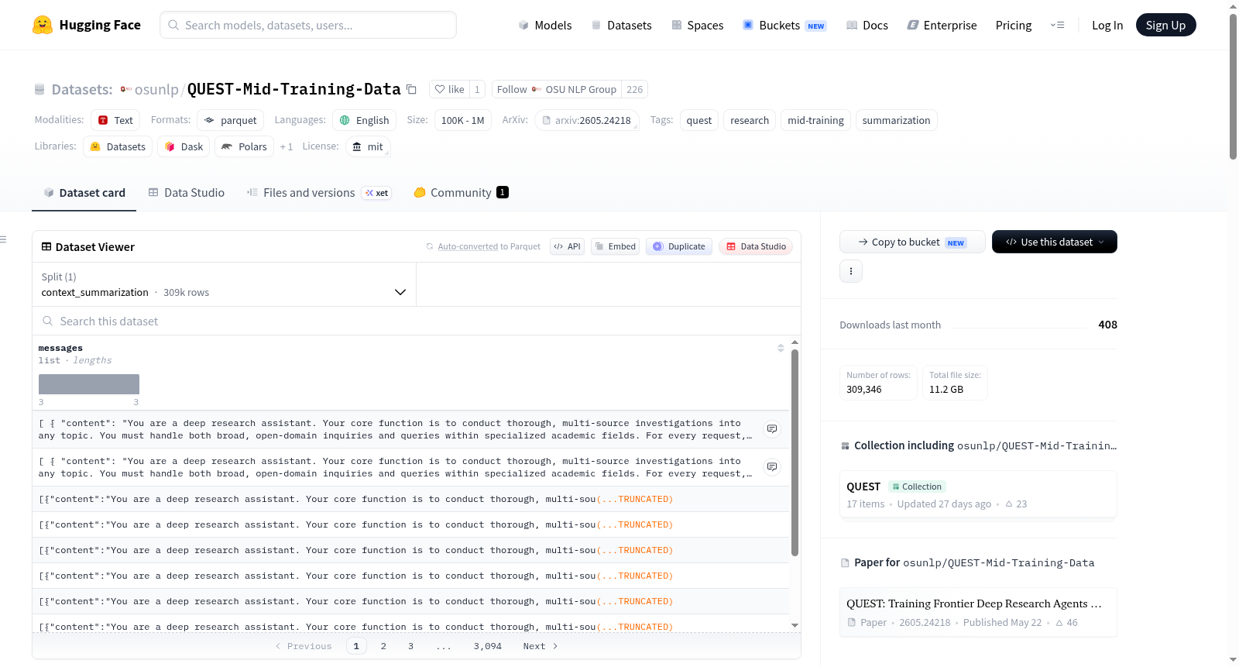
Task: Expand the +1 more libraries
Action: pyautogui.click(x=287, y=147)
